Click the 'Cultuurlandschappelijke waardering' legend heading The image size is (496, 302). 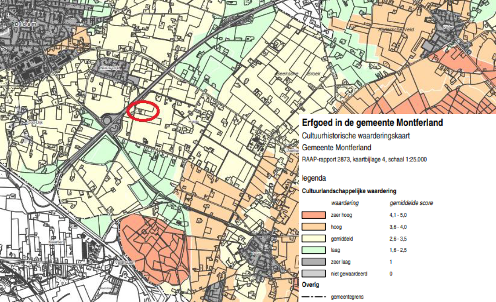pos(349,191)
